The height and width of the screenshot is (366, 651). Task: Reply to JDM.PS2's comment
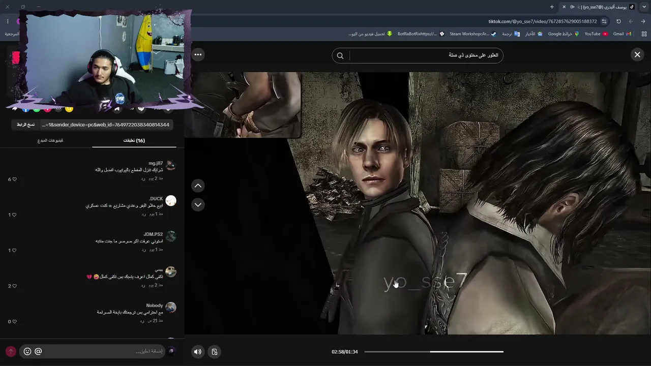point(144,250)
